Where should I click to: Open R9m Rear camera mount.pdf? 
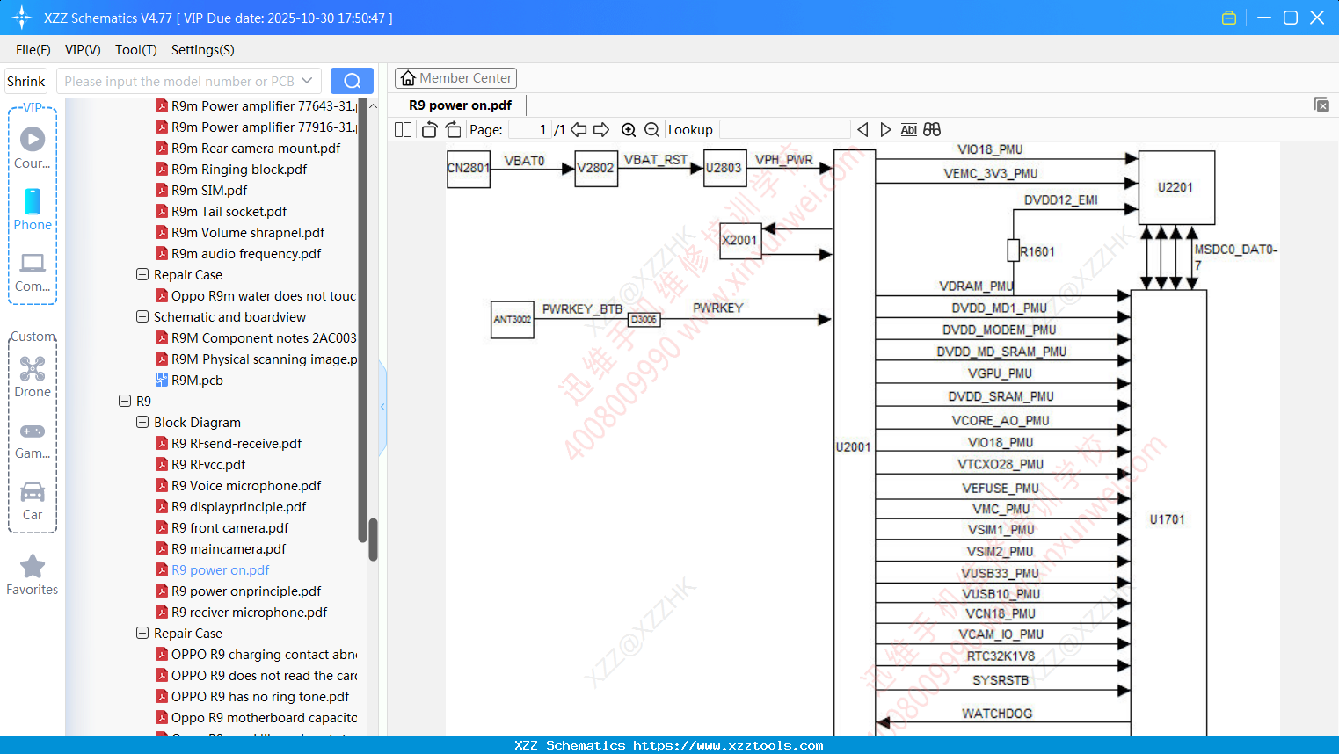click(256, 148)
